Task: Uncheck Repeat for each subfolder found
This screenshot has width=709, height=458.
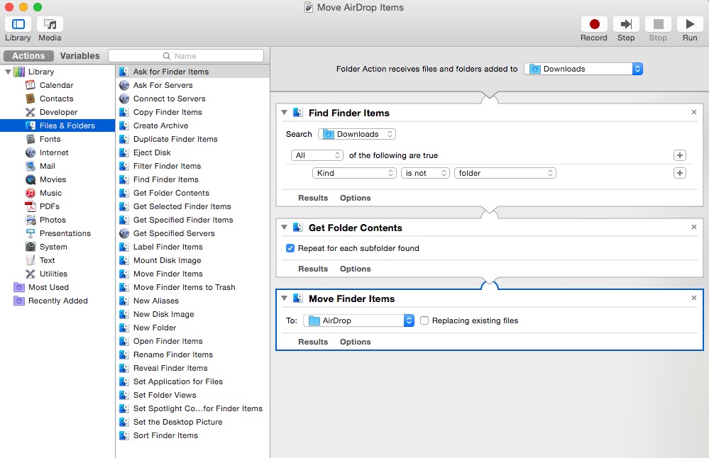Action: pos(290,248)
